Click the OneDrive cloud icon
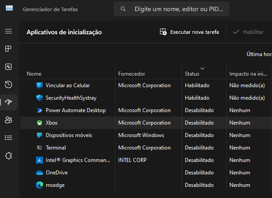This screenshot has height=198, width=272. coord(40,173)
